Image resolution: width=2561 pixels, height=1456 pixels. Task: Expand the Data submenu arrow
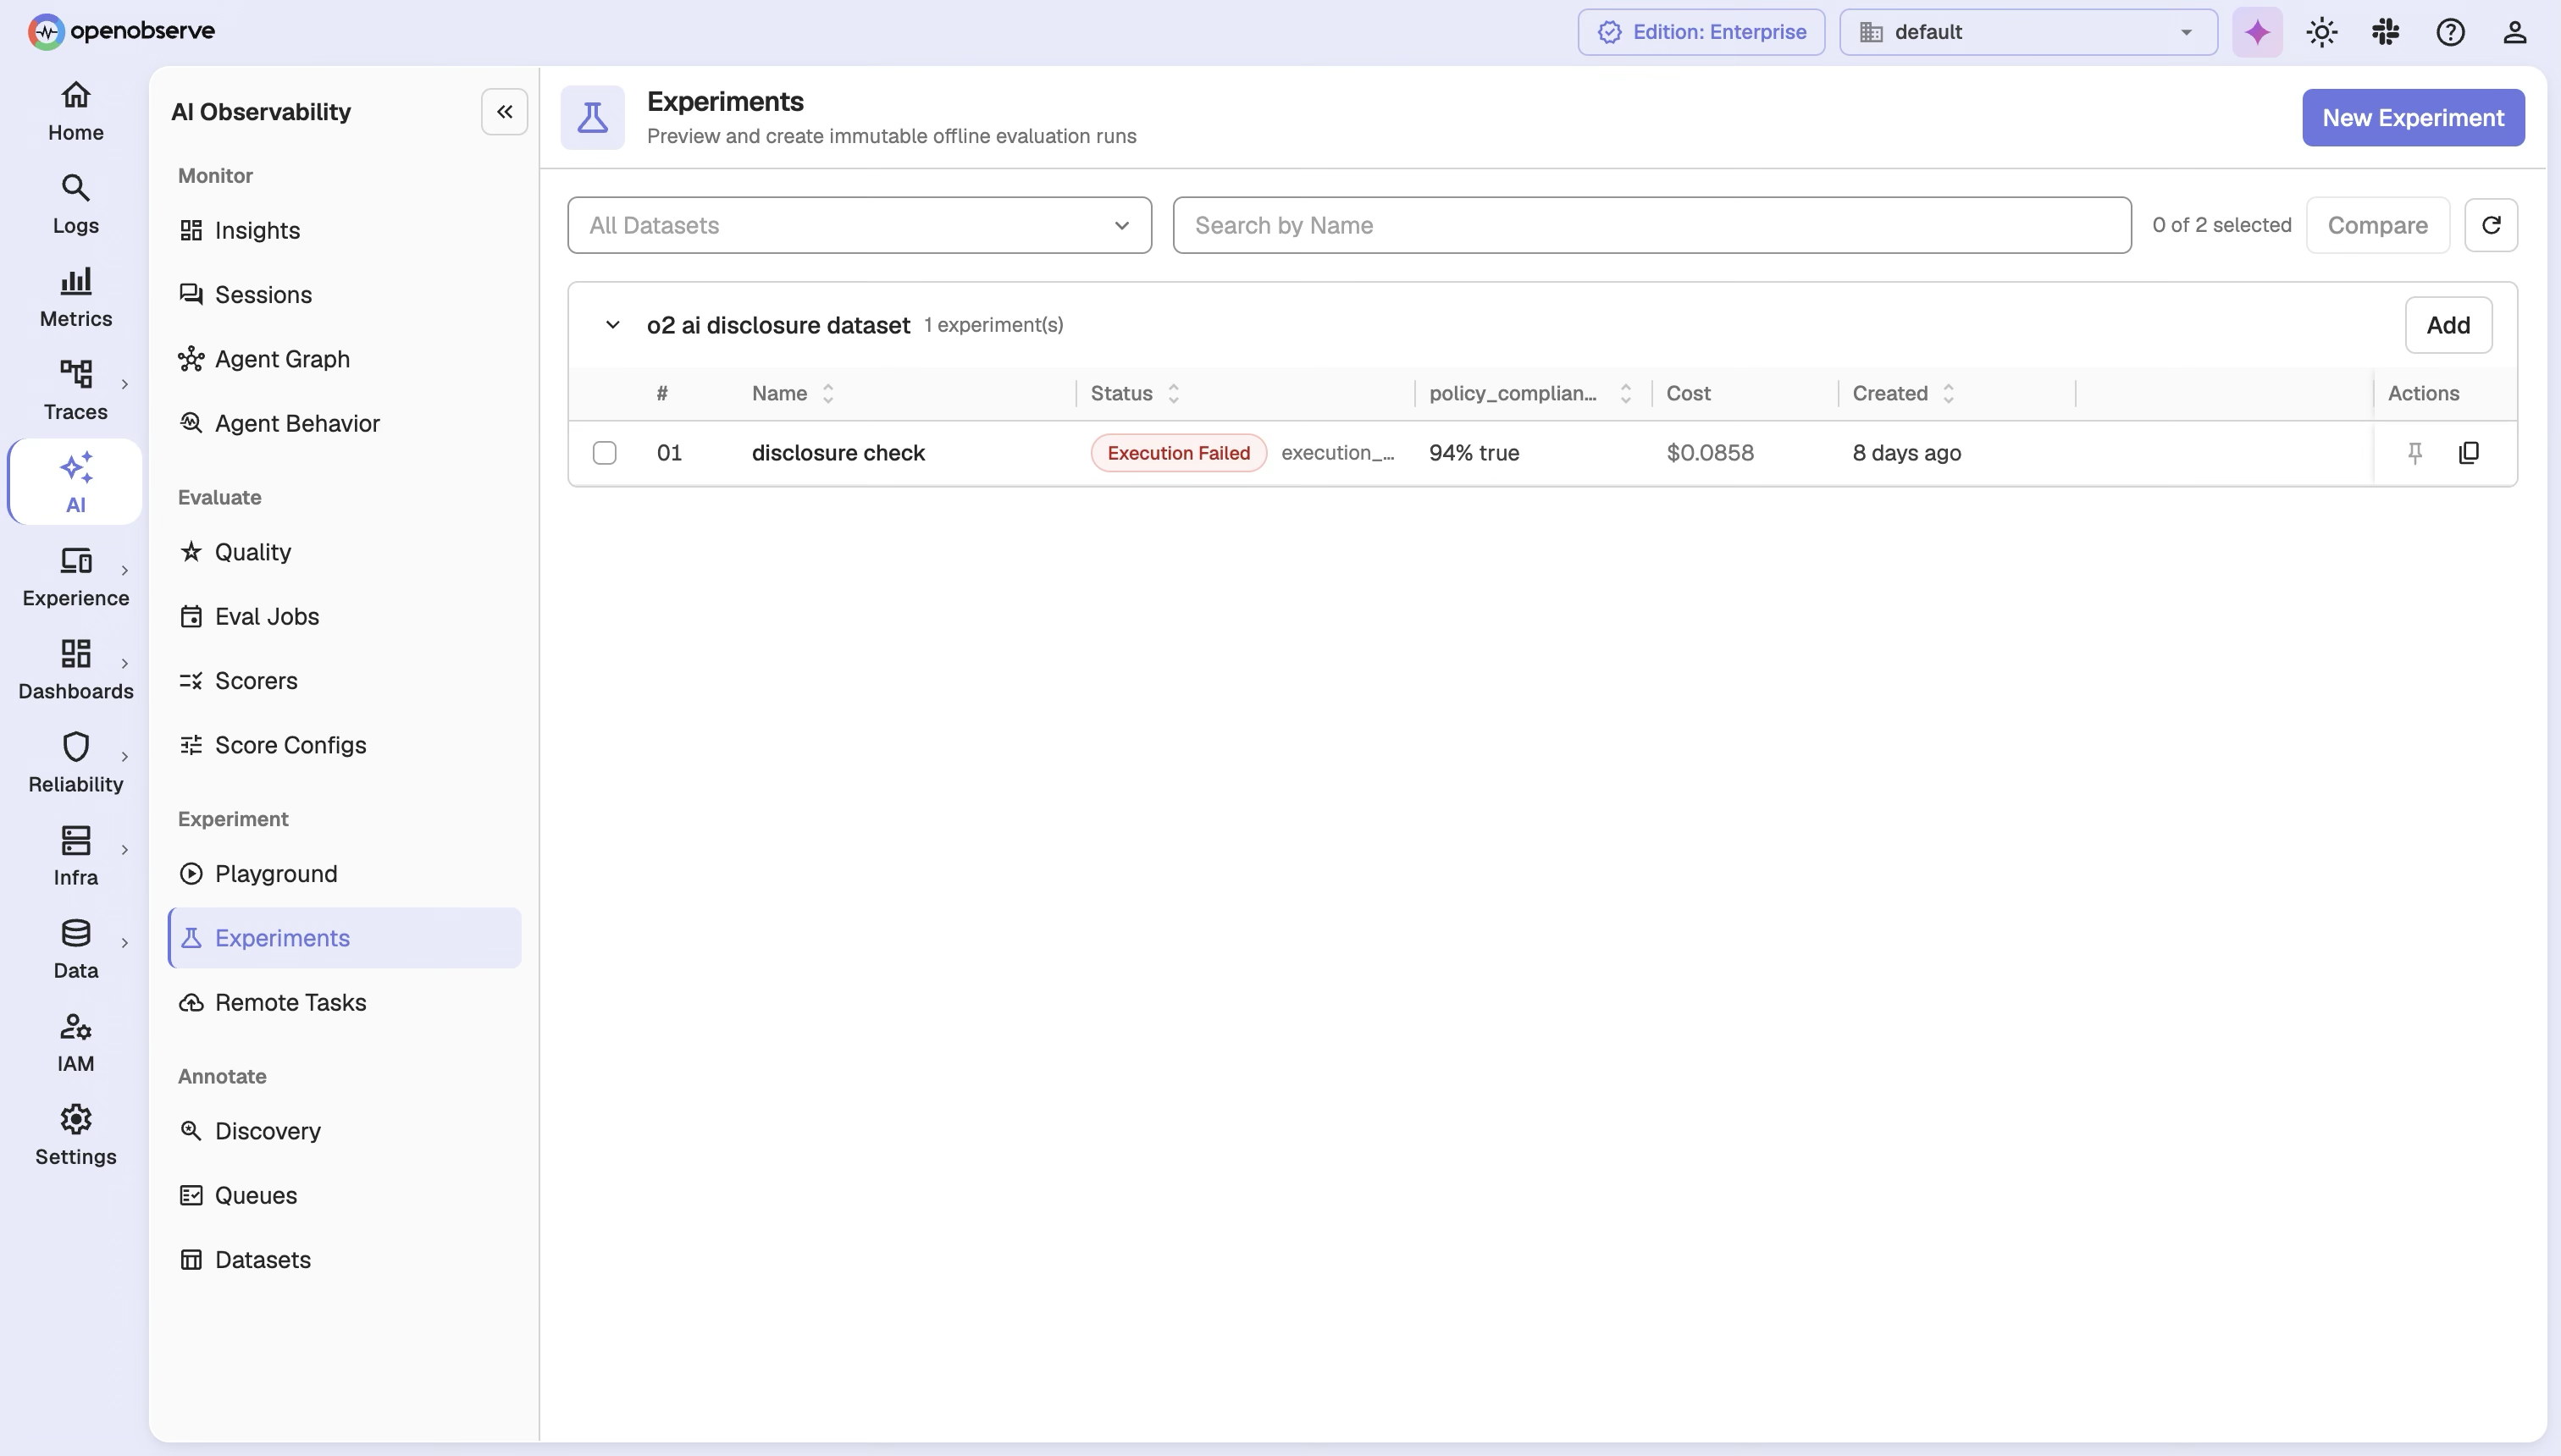click(x=125, y=942)
